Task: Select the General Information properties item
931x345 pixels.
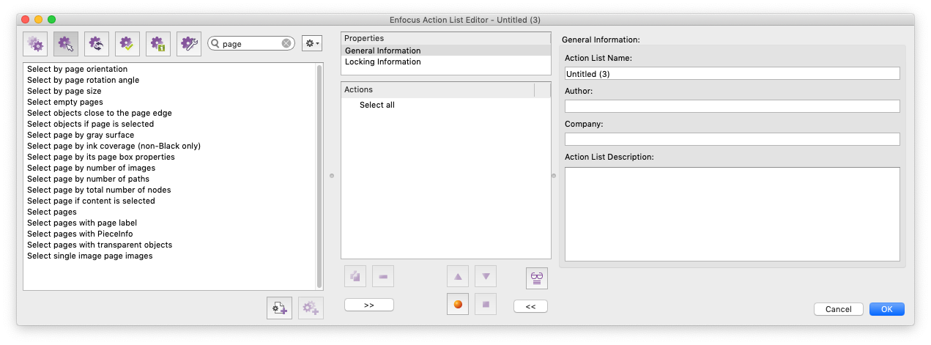Action: point(382,51)
